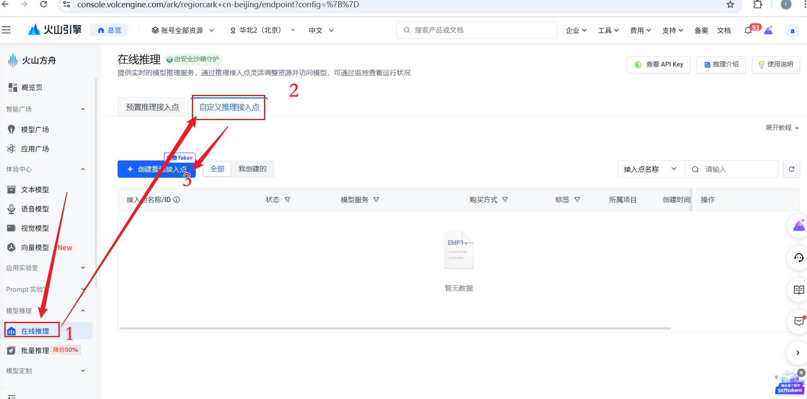
Task: Open the 费用 top menu
Action: tap(640, 30)
